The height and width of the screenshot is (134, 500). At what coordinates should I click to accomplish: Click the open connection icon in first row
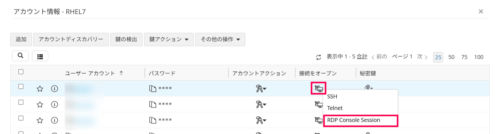319,89
